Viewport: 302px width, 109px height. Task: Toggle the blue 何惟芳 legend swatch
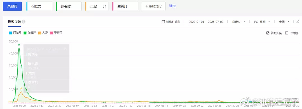point(10,33)
